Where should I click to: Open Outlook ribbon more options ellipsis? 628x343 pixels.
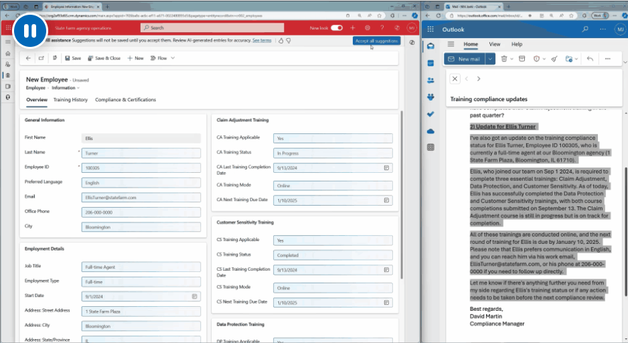point(607,59)
